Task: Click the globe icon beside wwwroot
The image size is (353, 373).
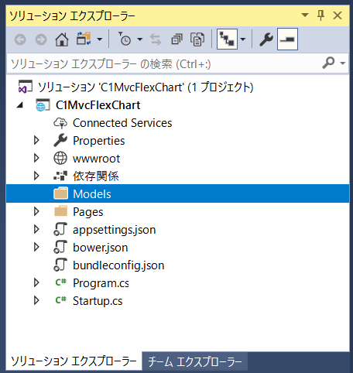Action: pos(60,158)
